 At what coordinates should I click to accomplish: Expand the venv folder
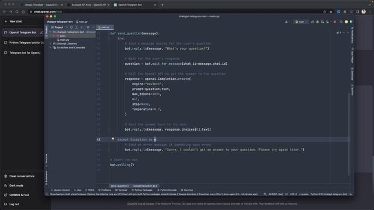(54, 36)
